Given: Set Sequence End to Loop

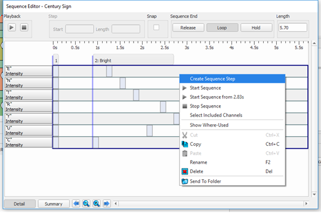Looking at the screenshot, I should point(222,27).
